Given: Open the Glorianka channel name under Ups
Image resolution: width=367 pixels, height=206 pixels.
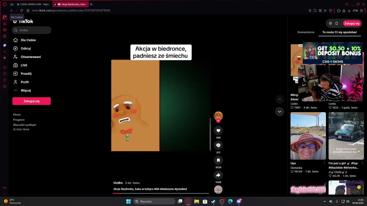Looking at the screenshot, I should pyautogui.click(x=296, y=168).
